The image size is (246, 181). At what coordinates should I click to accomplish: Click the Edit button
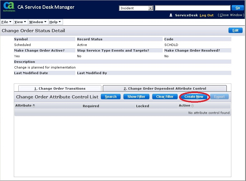click(x=235, y=30)
